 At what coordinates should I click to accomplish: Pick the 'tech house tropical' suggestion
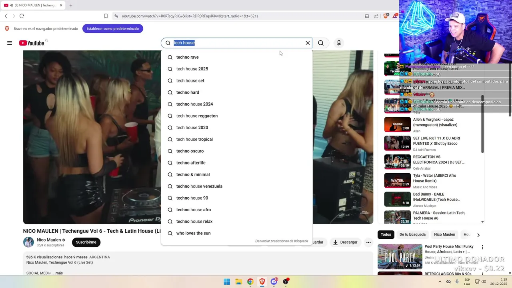pyautogui.click(x=237, y=139)
